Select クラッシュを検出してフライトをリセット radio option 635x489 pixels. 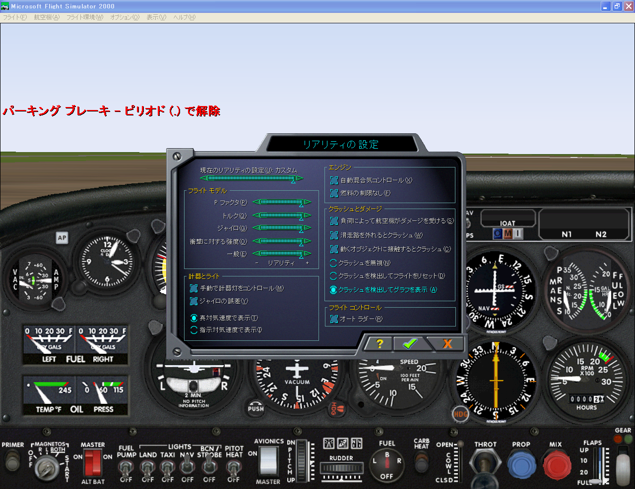pyautogui.click(x=333, y=276)
